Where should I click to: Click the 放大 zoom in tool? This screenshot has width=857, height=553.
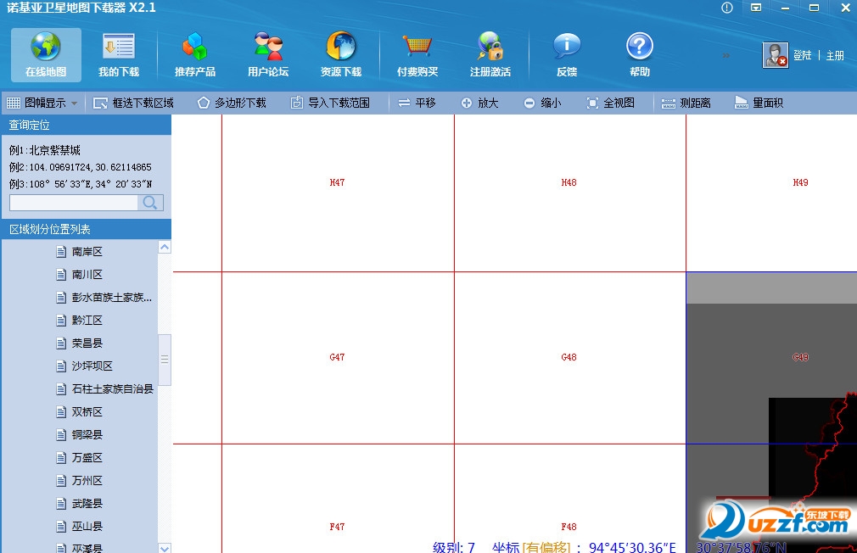click(480, 103)
